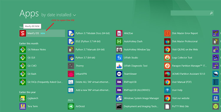Screen dimensions: 221x112
Task: Open Git GUI app icon
Action: tap(23, 57)
